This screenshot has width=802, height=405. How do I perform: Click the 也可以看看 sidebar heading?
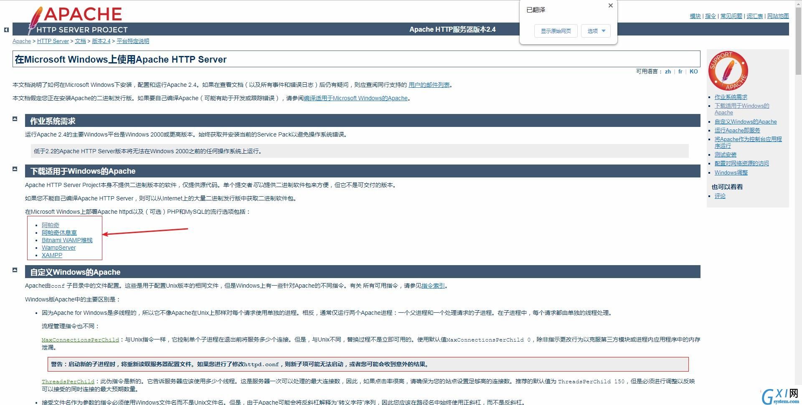click(x=727, y=187)
